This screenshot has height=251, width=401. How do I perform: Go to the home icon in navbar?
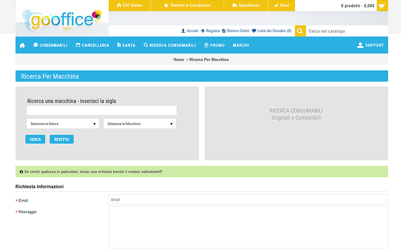click(22, 45)
